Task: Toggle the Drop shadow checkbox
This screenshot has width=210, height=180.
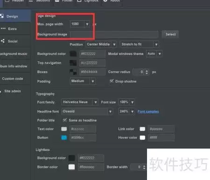Action: coord(112,81)
